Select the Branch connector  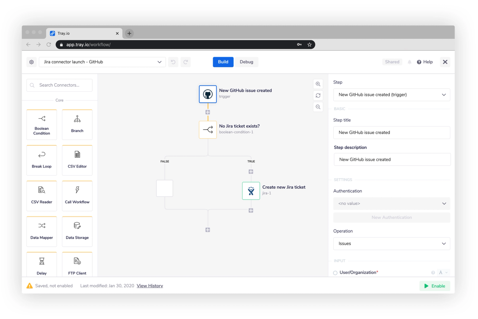click(77, 125)
